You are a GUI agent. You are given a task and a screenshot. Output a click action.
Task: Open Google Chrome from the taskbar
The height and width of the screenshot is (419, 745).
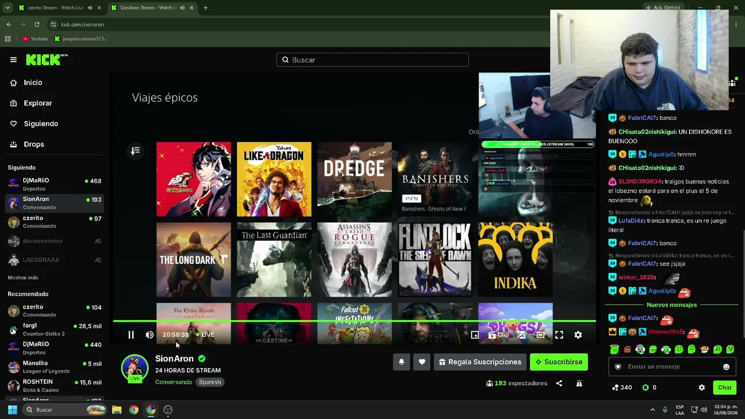point(134,410)
